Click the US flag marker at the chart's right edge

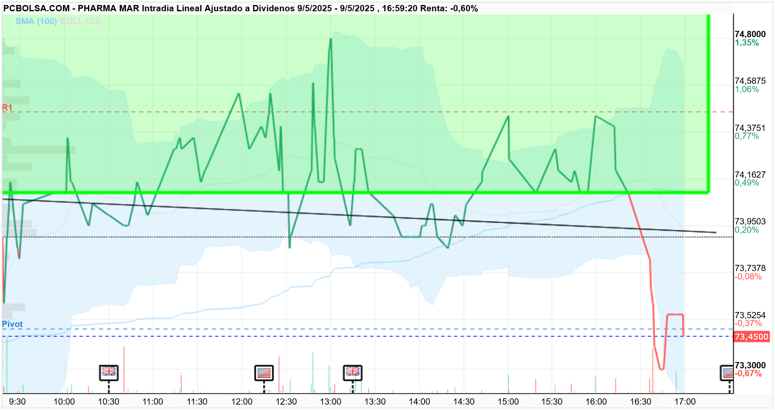coord(727,372)
